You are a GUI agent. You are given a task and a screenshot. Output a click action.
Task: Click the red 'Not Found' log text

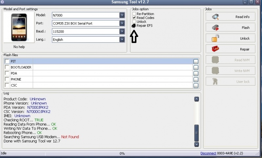(70, 137)
